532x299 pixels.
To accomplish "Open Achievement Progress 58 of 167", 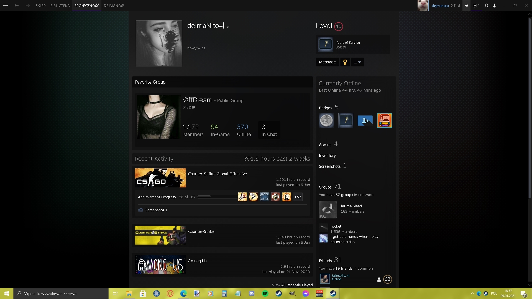I will pos(167,197).
